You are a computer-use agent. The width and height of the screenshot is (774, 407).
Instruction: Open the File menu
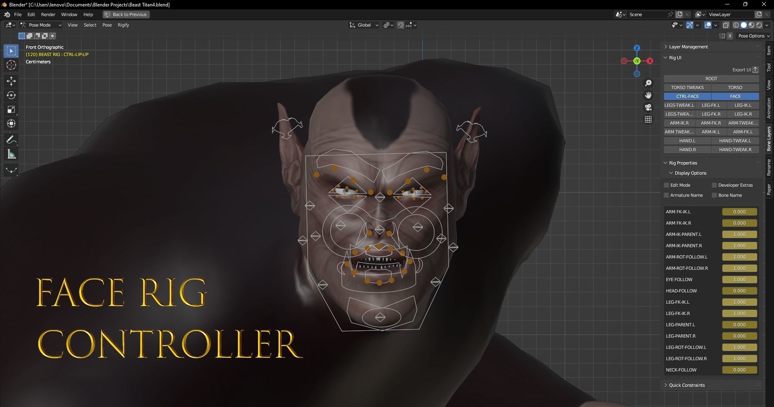tap(18, 15)
